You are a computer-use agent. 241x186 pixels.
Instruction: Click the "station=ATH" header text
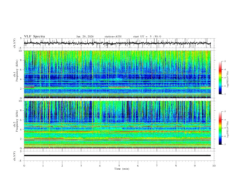(x=113, y=36)
